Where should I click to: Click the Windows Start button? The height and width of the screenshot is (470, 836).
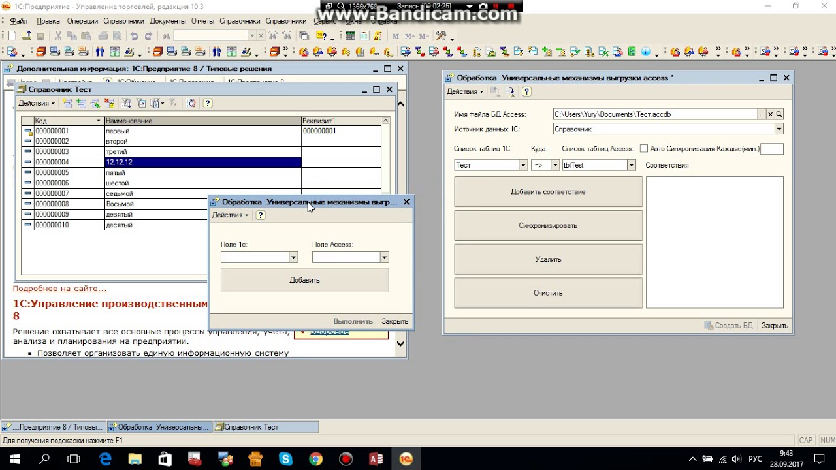tap(14, 459)
